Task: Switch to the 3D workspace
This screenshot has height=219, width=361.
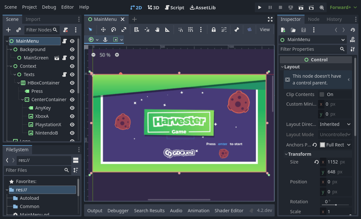Action: pyautogui.click(x=153, y=7)
